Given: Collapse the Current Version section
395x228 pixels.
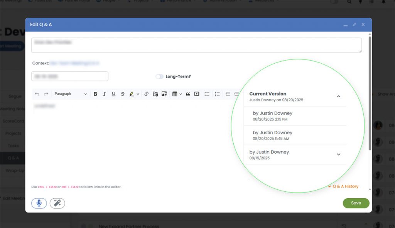Looking at the screenshot, I should pos(338,96).
